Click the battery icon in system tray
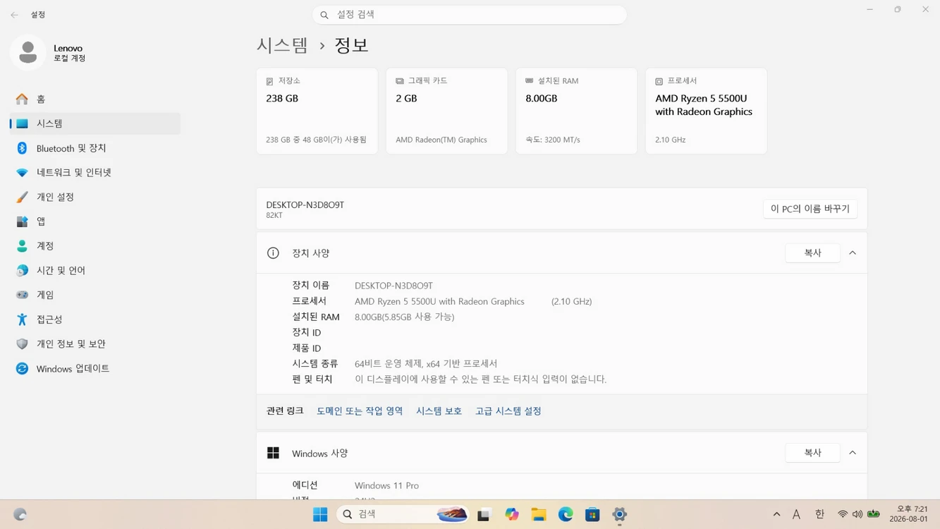The height and width of the screenshot is (529, 940). point(874,514)
